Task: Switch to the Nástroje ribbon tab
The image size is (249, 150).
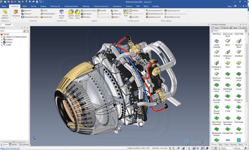Action: [x=86, y=6]
